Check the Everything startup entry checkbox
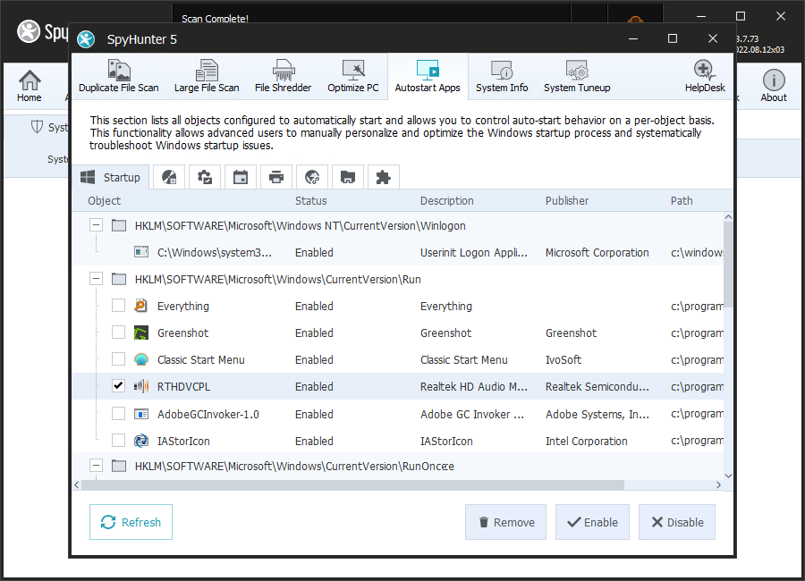 (x=118, y=307)
